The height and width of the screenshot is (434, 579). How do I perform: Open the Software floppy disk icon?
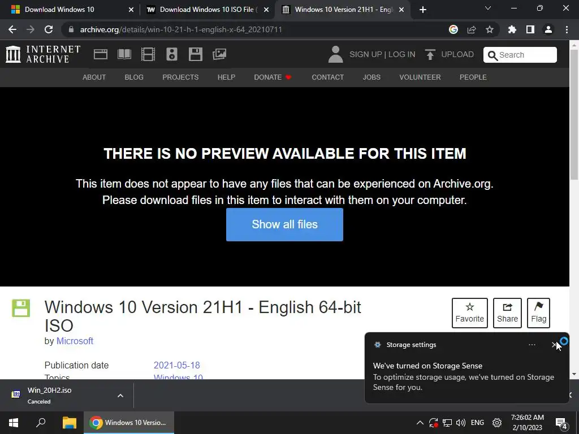pyautogui.click(x=195, y=54)
